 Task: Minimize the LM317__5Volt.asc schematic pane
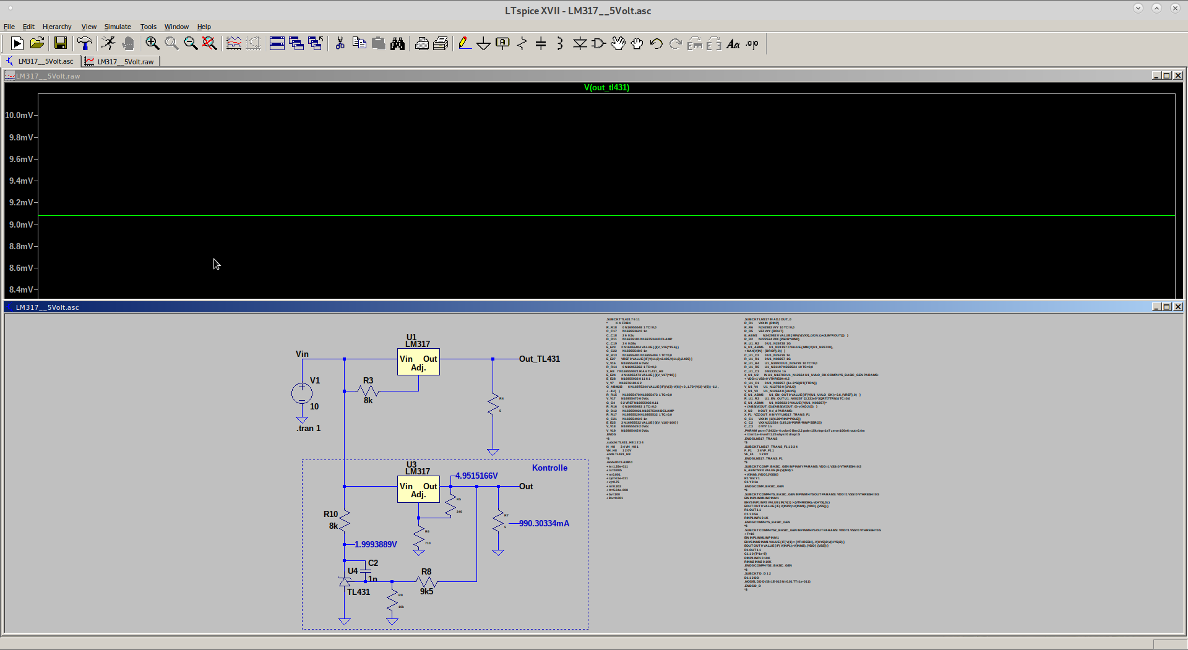(x=1156, y=307)
